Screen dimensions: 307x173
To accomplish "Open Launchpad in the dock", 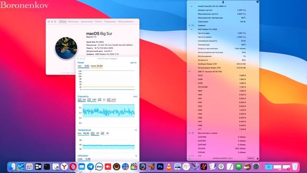I will click(x=29, y=167).
